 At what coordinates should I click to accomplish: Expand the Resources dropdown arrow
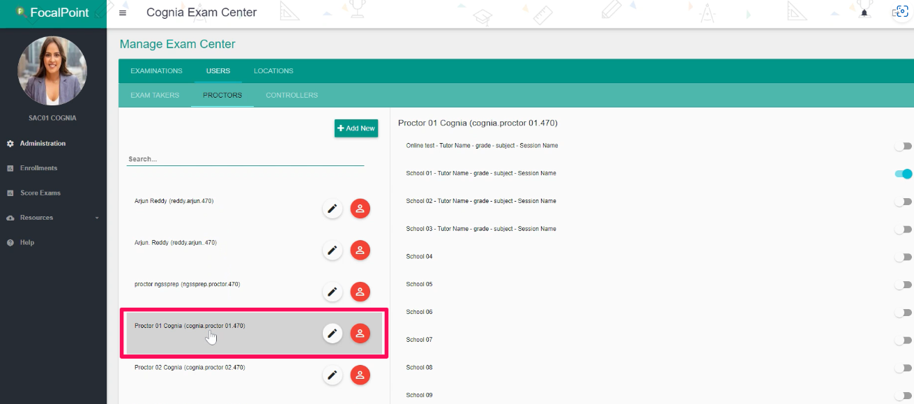[97, 218]
